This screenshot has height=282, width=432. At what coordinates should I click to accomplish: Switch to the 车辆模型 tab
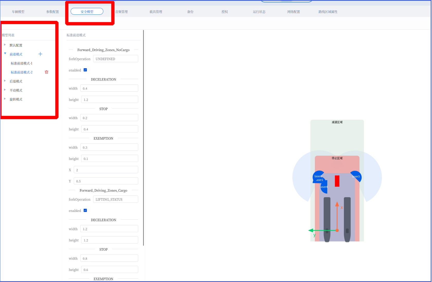coord(18,12)
